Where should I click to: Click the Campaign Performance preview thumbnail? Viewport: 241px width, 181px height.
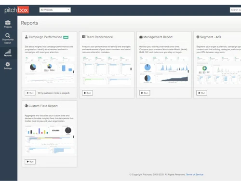pyautogui.click(x=50, y=70)
